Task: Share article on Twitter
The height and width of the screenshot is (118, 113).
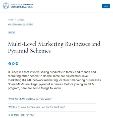Action: pos(13,64)
